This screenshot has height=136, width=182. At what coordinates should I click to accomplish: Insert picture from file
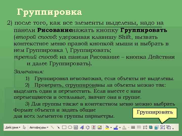point(100,127)
